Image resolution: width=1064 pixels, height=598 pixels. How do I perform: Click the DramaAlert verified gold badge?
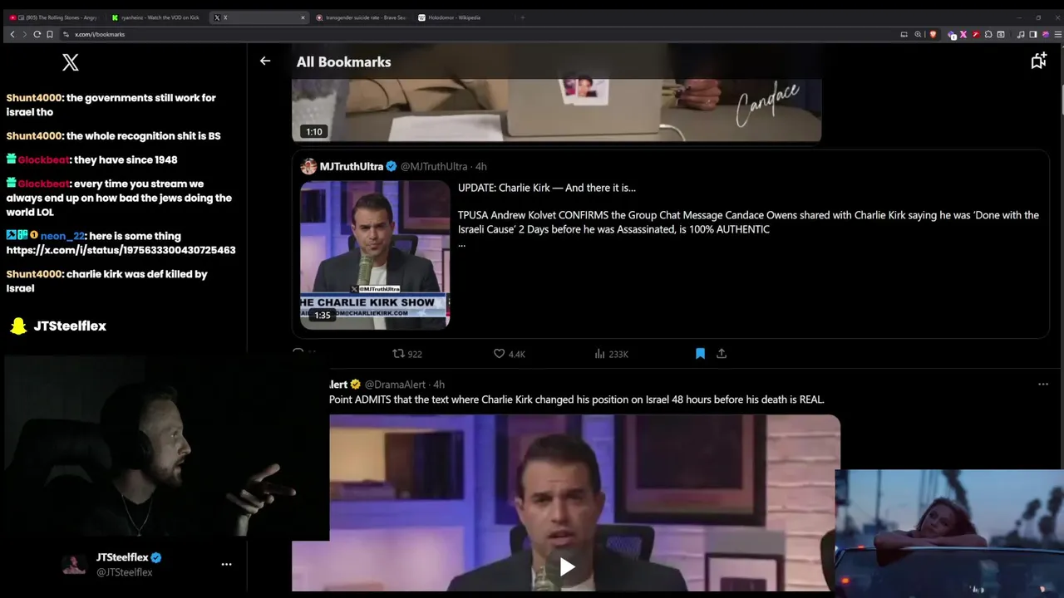coord(356,385)
